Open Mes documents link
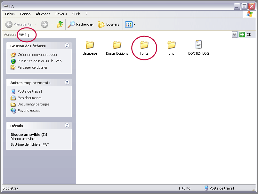 26,98
